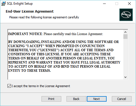Image resolution: width=136 pixels, height=106 pixels.
Task: Click the 'Please read the following' subtitle
Action: [x=44, y=17]
